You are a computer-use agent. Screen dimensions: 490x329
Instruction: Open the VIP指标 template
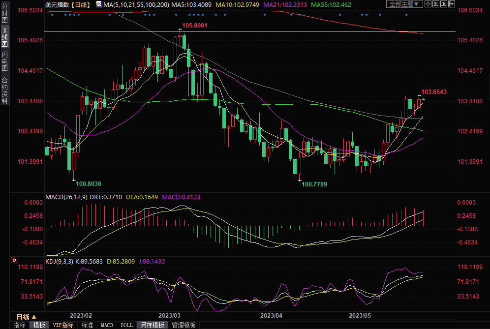(x=63, y=325)
